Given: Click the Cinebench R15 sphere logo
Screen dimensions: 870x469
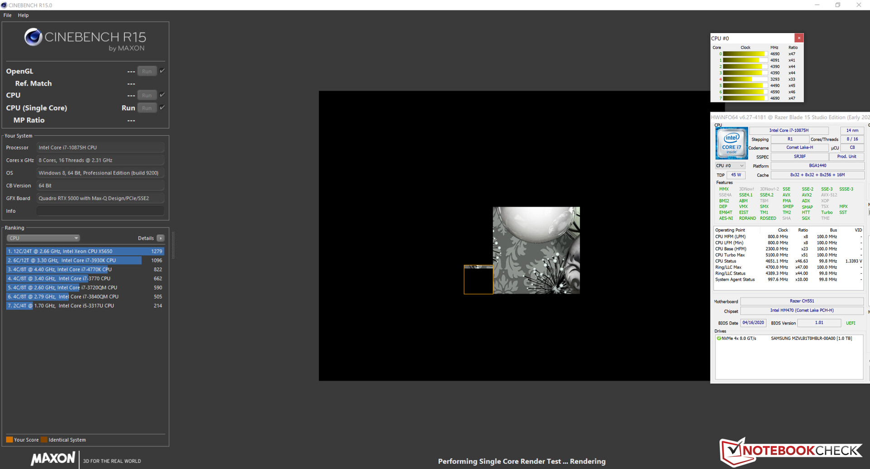Looking at the screenshot, I should pyautogui.click(x=33, y=37).
